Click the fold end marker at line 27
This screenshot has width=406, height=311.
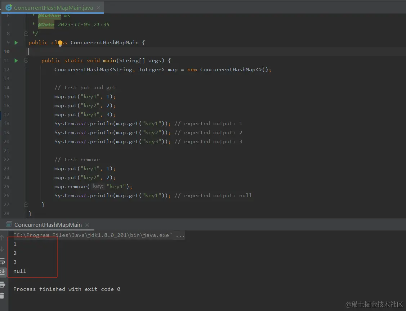click(26, 204)
